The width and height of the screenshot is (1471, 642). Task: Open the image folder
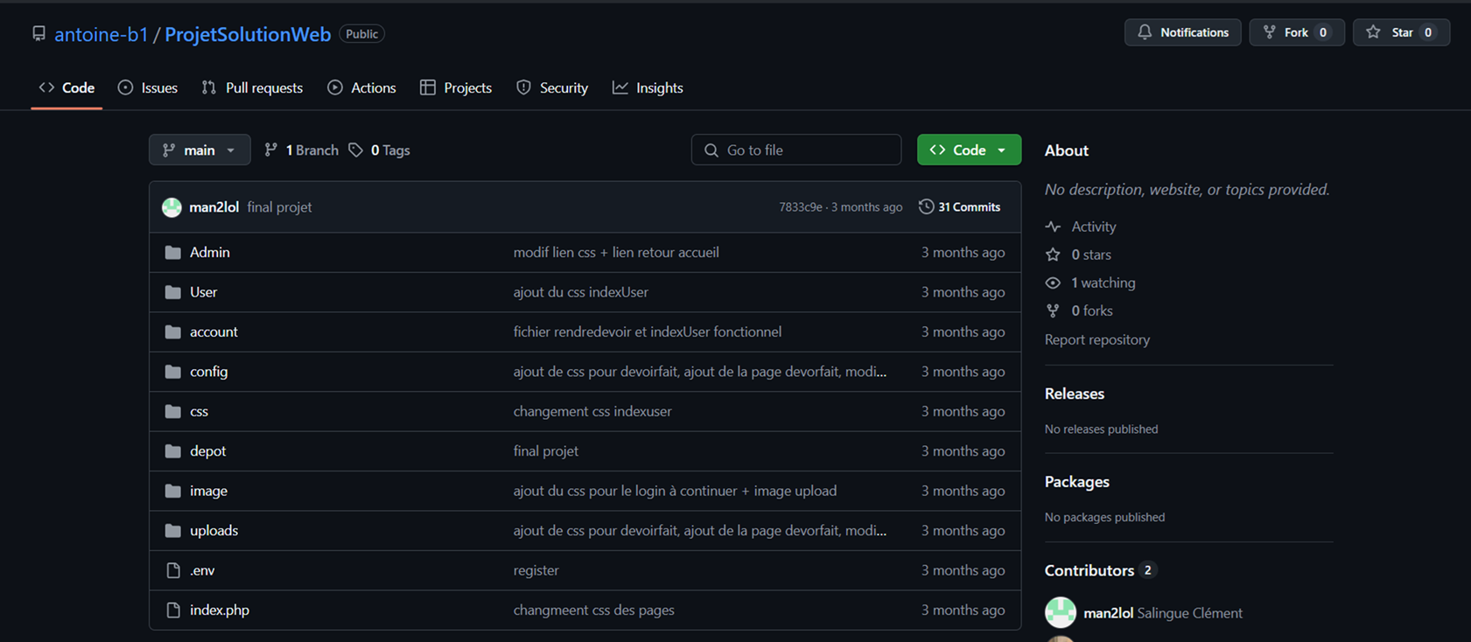pos(209,491)
